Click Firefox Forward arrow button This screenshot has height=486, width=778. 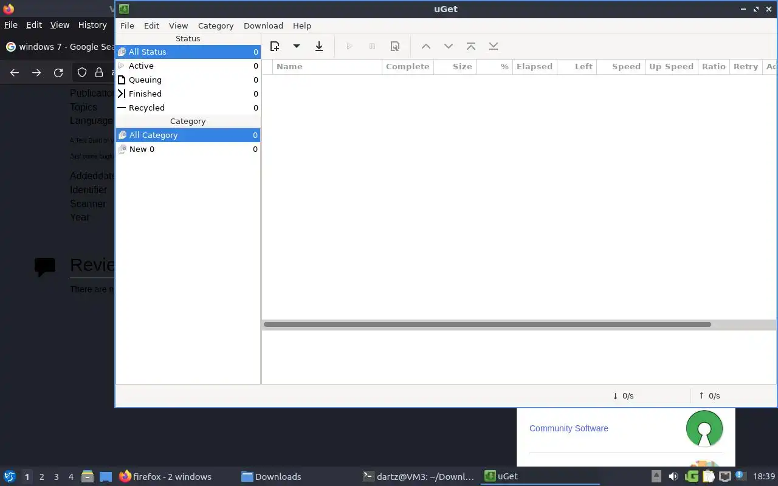click(36, 73)
